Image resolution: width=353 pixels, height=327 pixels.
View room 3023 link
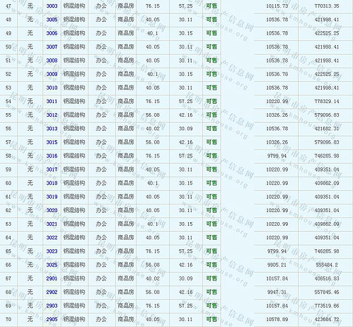pyautogui.click(x=52, y=251)
